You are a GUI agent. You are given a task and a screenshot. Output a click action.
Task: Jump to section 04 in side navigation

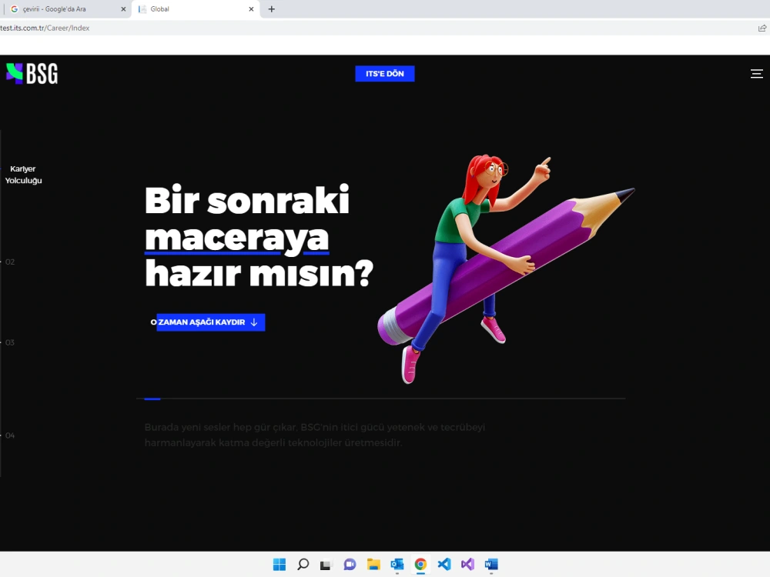[x=10, y=435]
